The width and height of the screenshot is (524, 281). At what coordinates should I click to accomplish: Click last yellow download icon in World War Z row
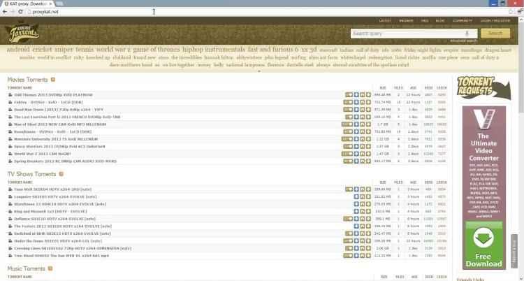point(368,154)
